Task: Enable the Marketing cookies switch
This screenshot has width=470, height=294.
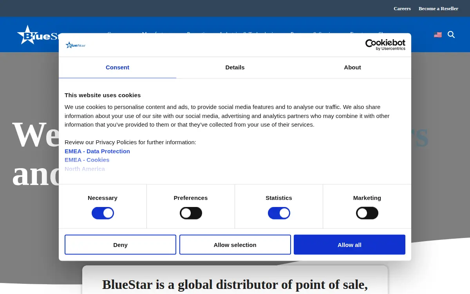Action: [367, 213]
